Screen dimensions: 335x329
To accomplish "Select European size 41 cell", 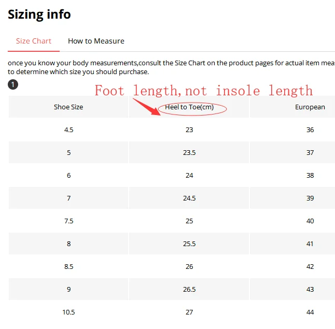I will coord(310,244).
